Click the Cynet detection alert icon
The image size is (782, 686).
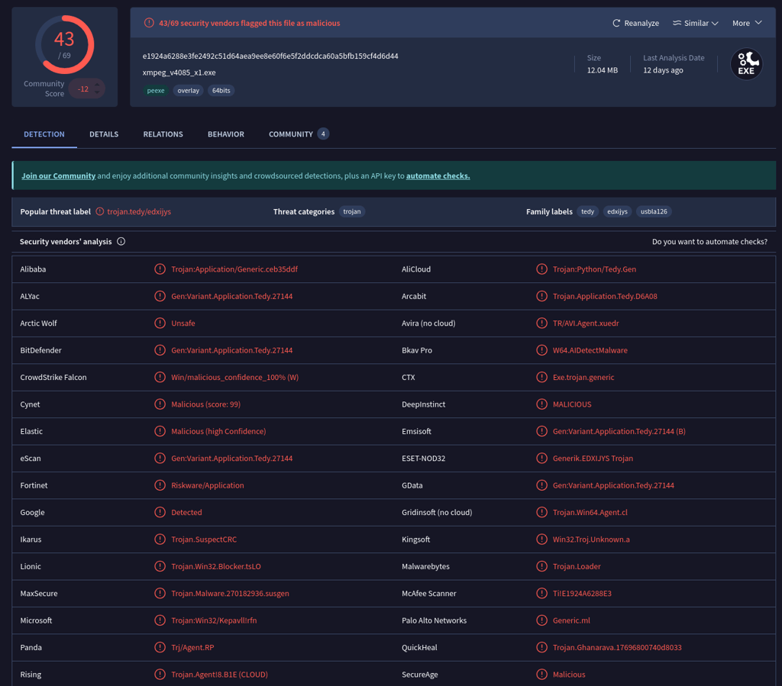[x=160, y=404]
